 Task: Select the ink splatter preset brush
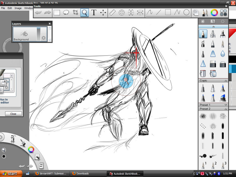click(213, 156)
